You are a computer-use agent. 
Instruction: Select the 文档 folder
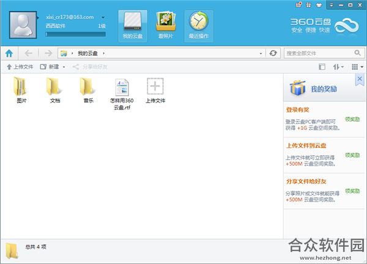tap(55, 90)
